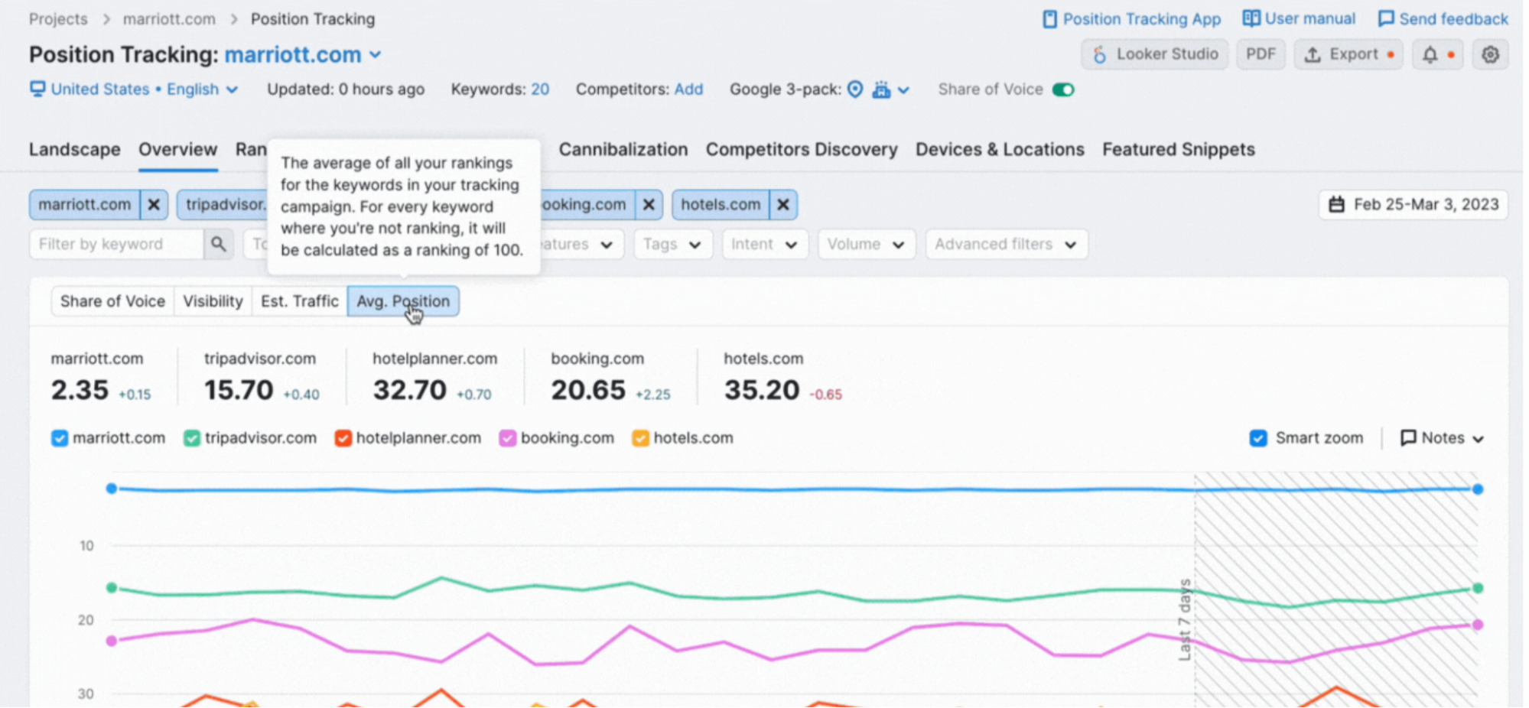
Task: Open Featured Snippets tab
Action: pyautogui.click(x=1179, y=149)
